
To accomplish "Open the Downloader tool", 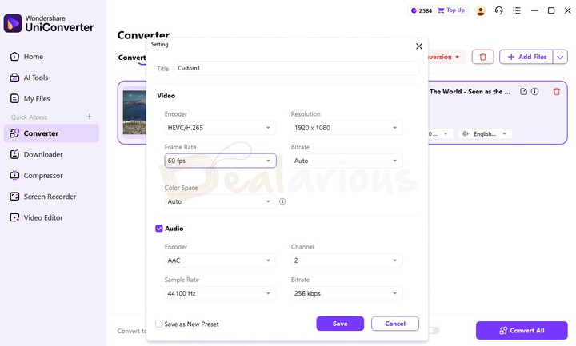I will tap(36, 154).
